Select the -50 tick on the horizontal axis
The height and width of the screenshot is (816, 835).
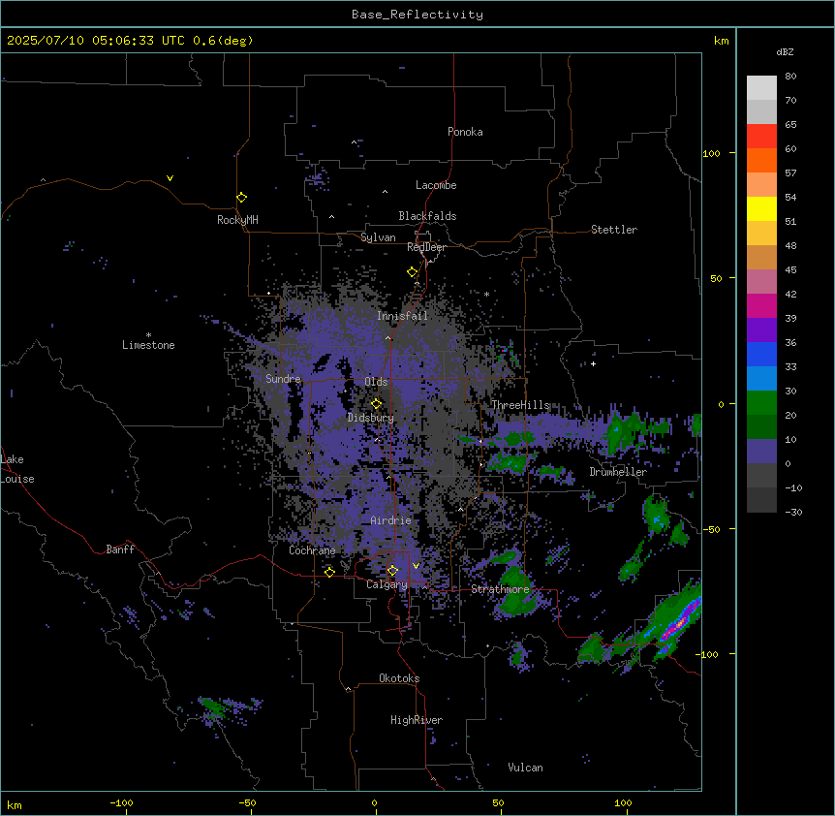[247, 802]
